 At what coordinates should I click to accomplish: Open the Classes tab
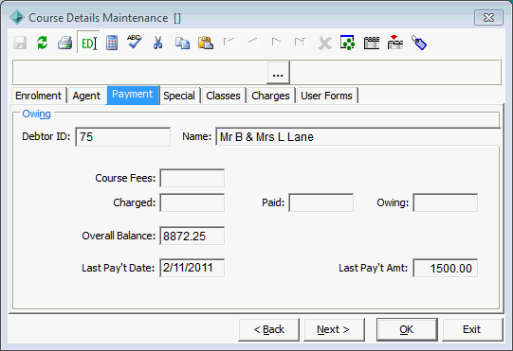click(223, 96)
